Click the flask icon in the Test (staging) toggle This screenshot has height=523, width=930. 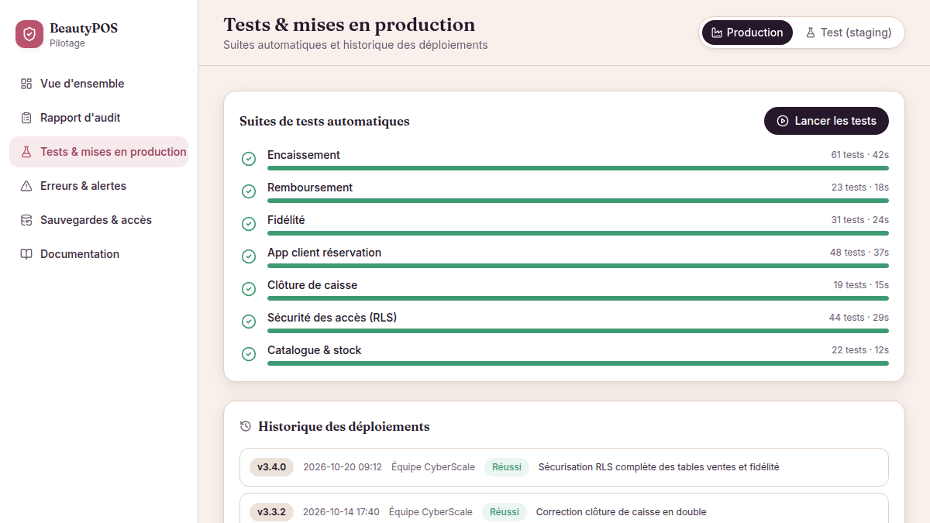tap(811, 33)
